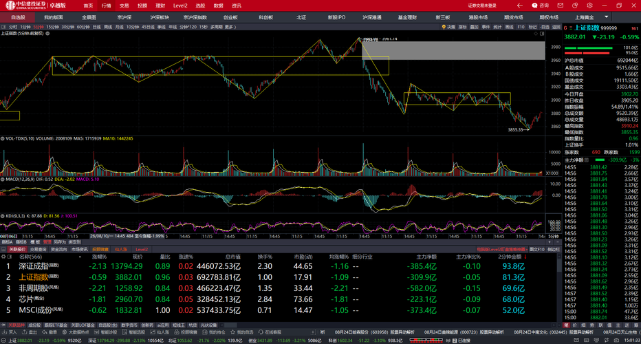641x344 pixels.
Task: Open the 新股IPO market tab
Action: click(x=336, y=17)
